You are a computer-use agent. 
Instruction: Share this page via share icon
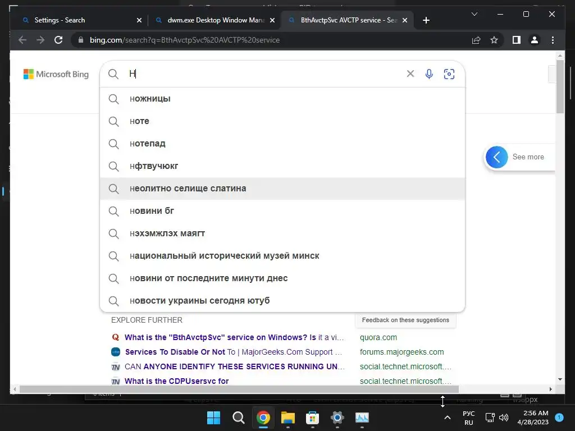476,40
